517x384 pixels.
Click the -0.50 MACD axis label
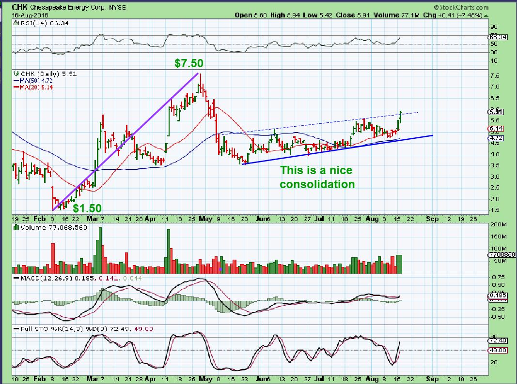[x=497, y=317]
